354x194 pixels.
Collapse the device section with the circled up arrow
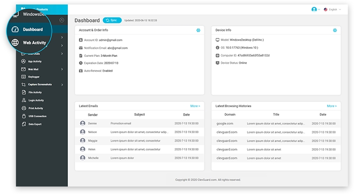62,20
